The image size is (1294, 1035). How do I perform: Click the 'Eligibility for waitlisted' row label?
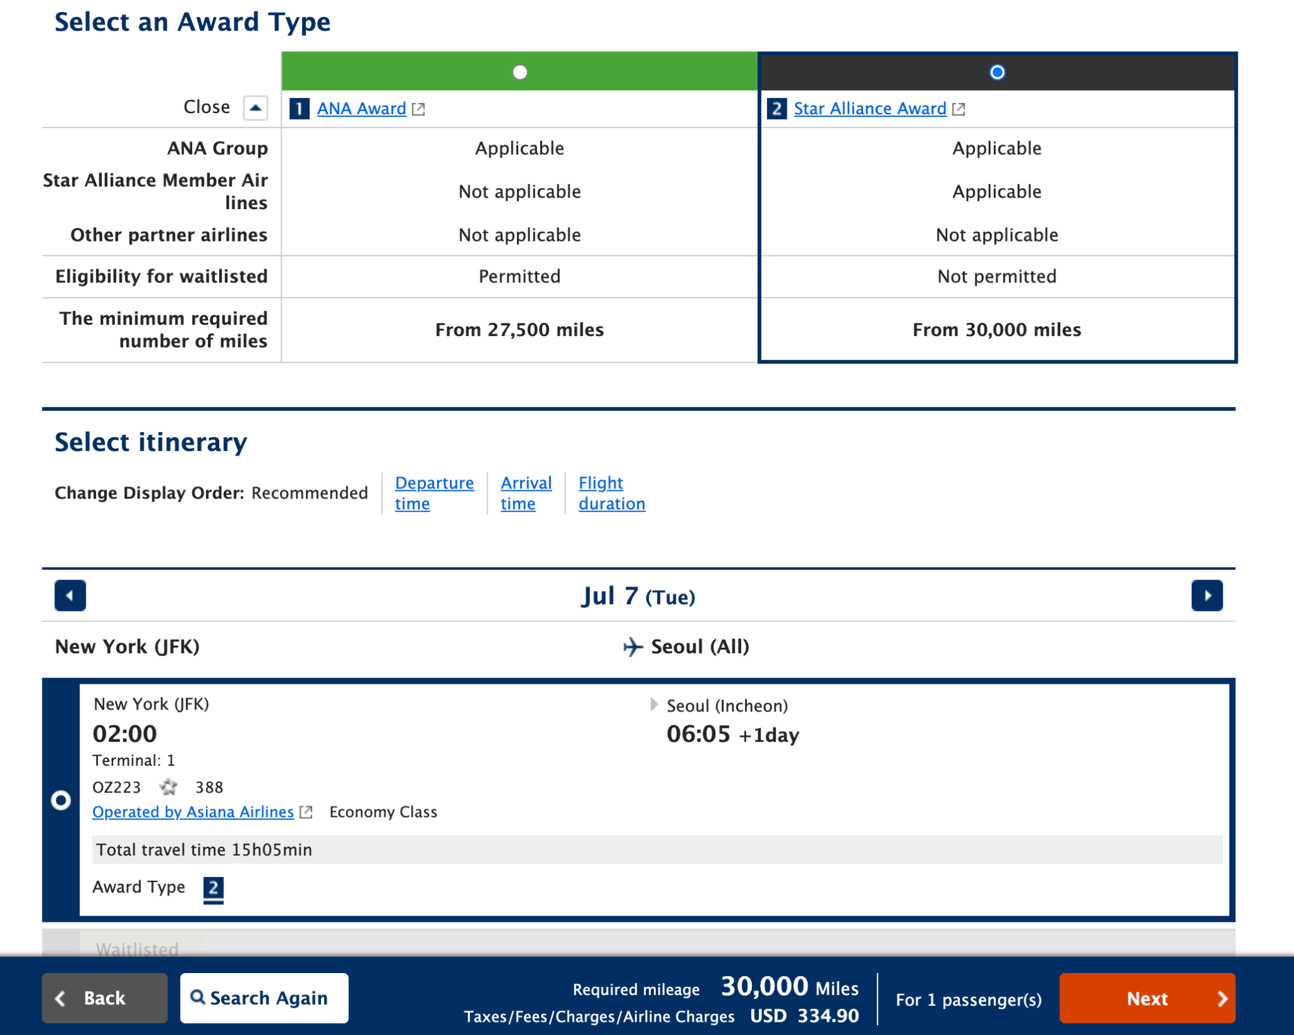(161, 277)
